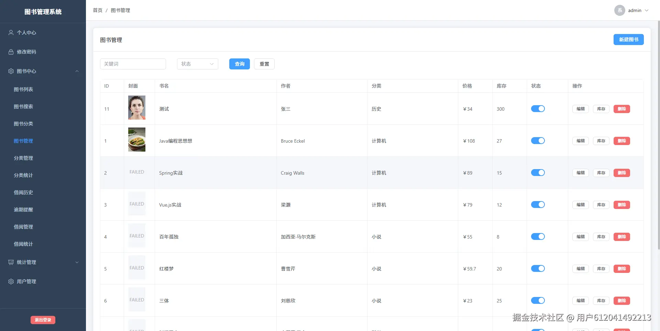The height and width of the screenshot is (331, 660).
Task: Edit the book 三体
Action: pos(581,301)
